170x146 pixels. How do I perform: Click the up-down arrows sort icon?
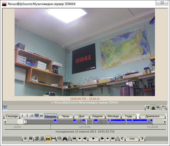tap(164, 108)
